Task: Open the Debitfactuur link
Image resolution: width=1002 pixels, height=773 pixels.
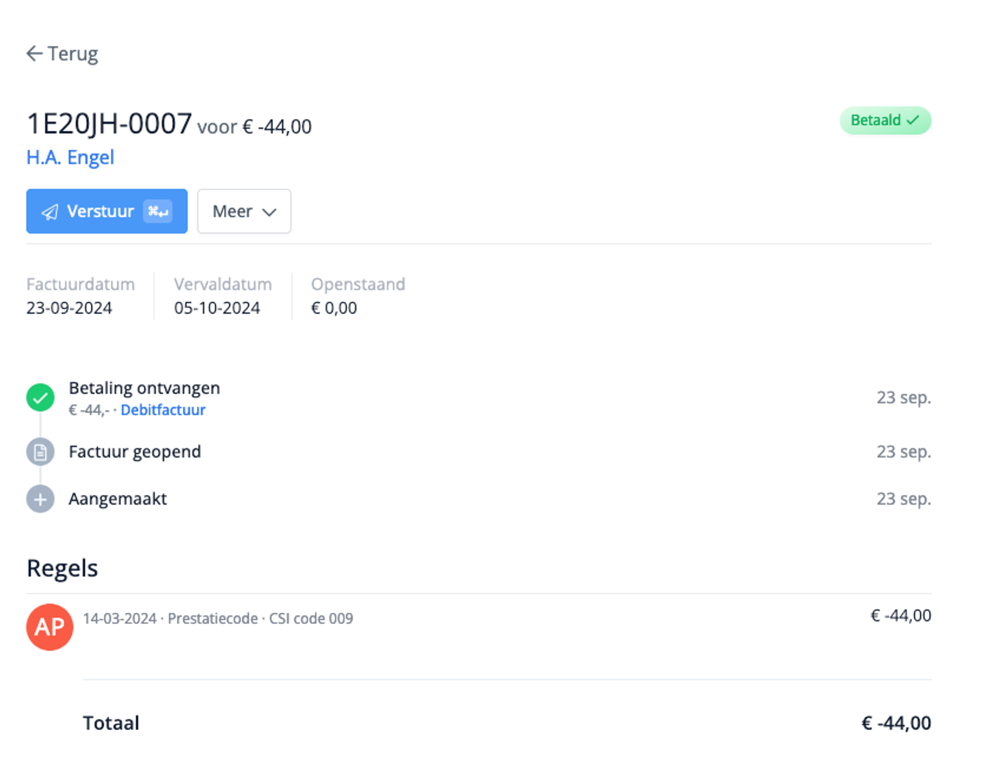Action: pos(163,410)
